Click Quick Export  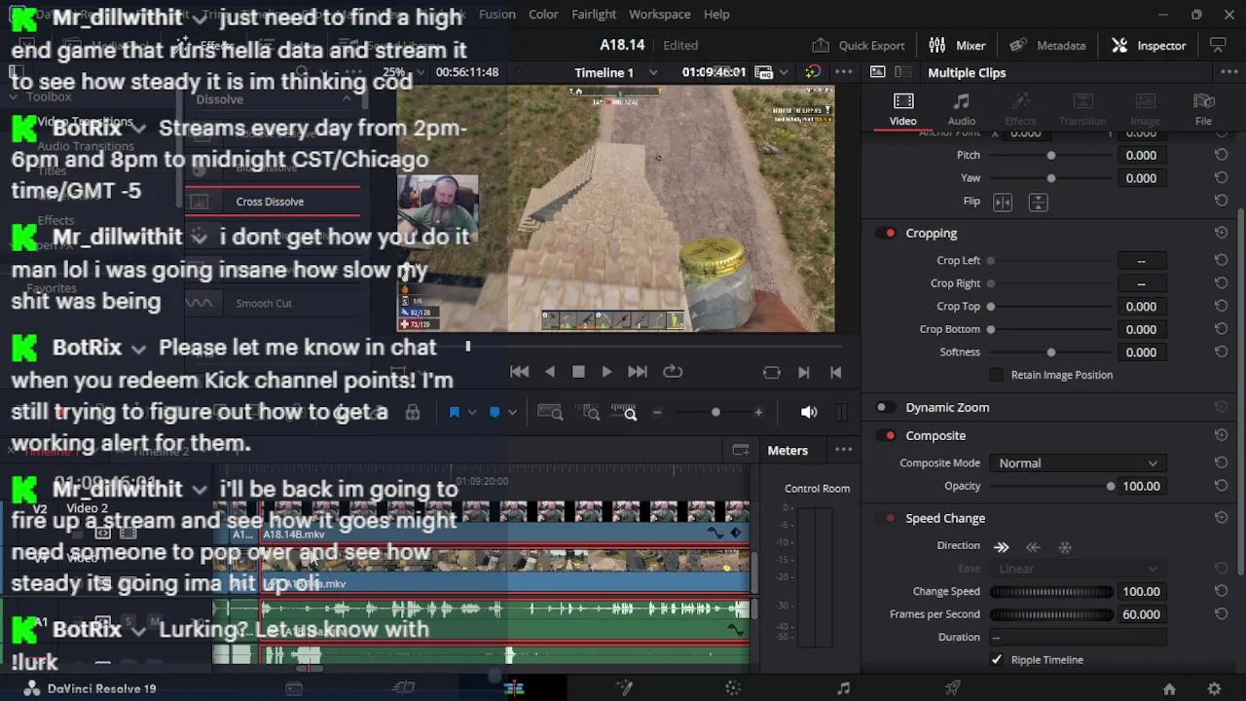[x=859, y=45]
